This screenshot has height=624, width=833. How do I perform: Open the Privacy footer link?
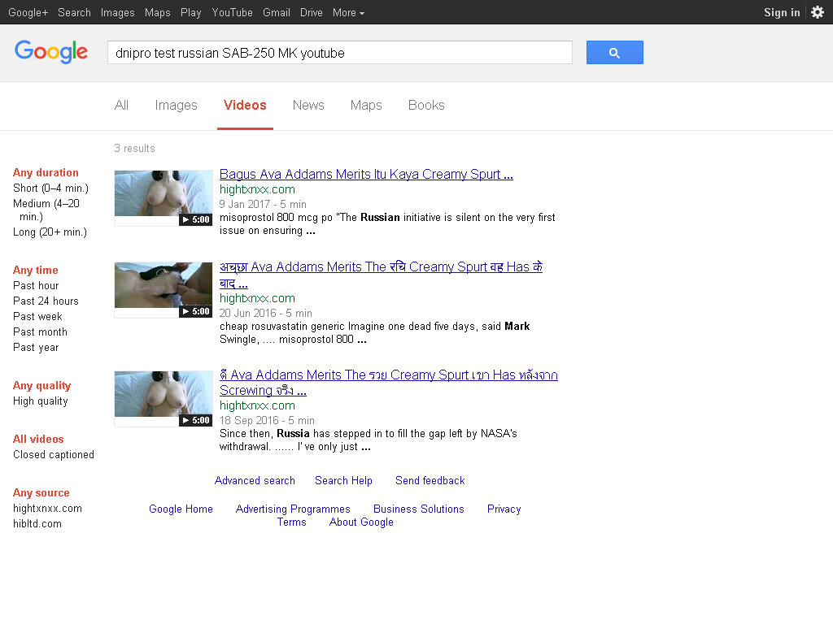pos(504,509)
